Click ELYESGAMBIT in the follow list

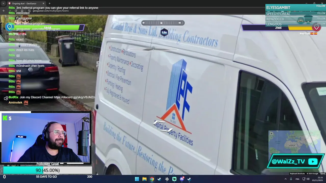(x=278, y=8)
